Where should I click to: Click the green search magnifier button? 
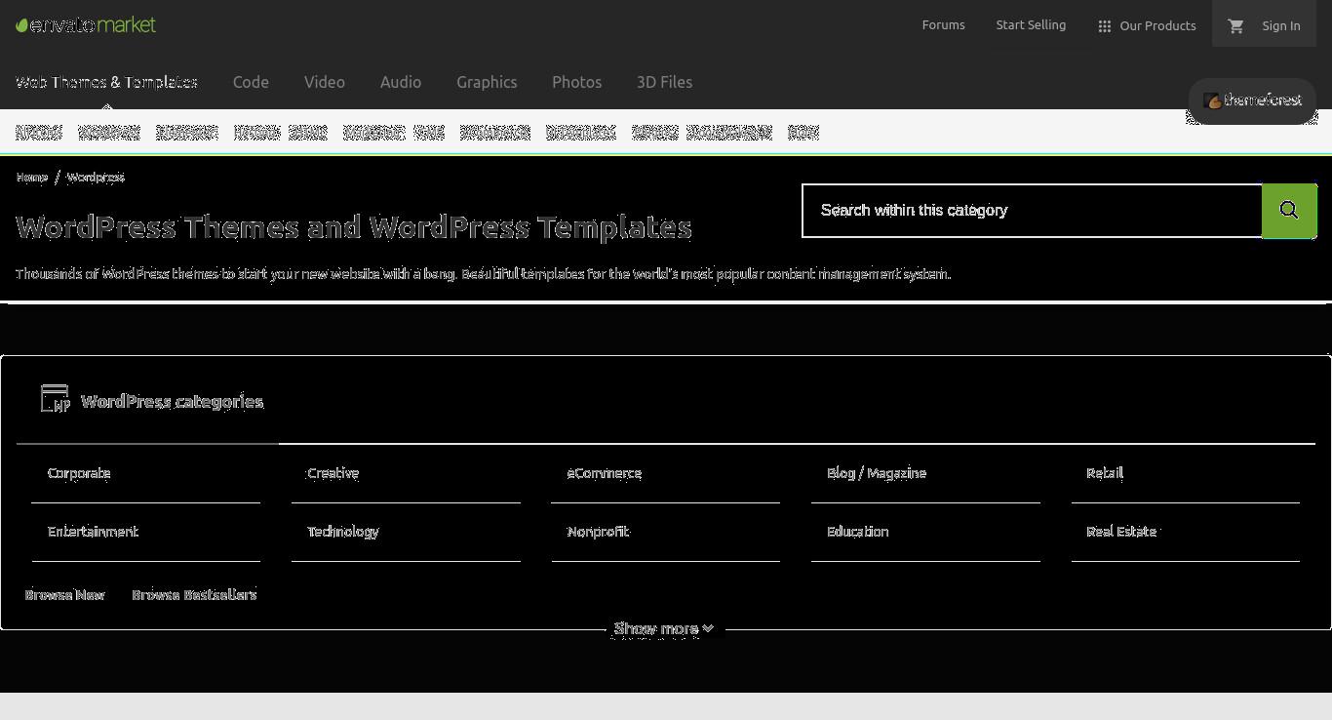1289,211
